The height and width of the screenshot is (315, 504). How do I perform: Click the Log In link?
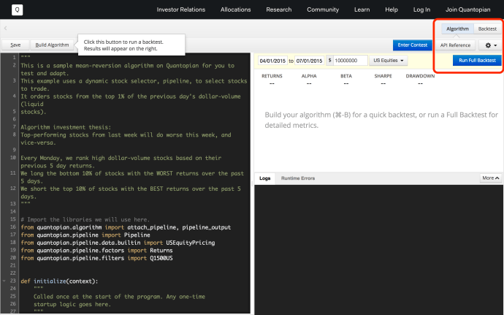[421, 10]
